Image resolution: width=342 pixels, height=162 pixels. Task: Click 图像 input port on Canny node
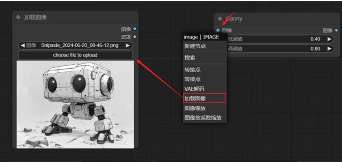218,30
